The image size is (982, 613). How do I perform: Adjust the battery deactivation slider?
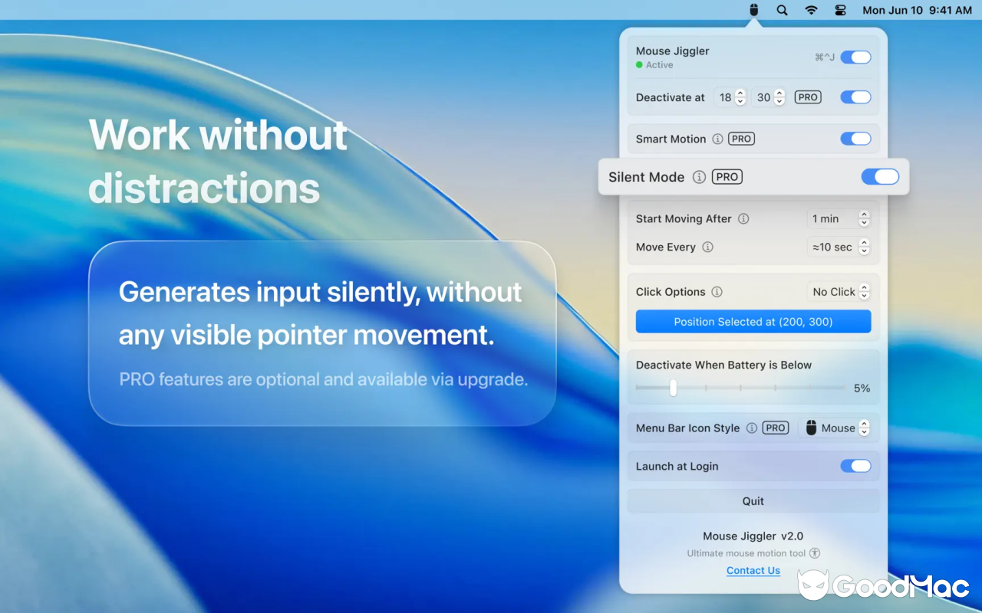pyautogui.click(x=674, y=388)
